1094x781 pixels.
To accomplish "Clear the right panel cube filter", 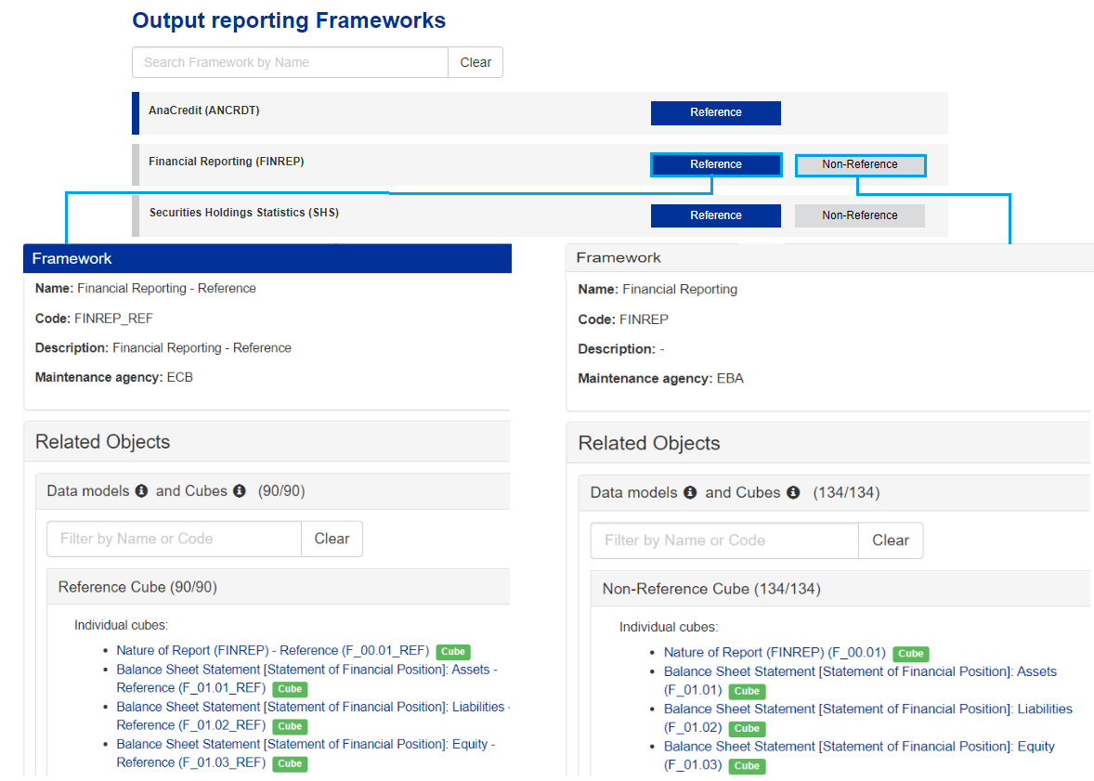I will [890, 540].
